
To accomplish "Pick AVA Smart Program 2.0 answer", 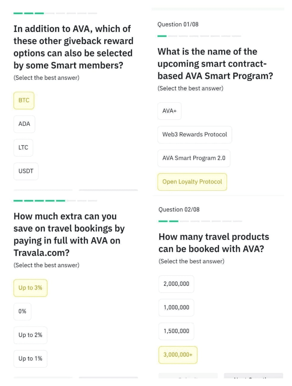I will click(194, 158).
